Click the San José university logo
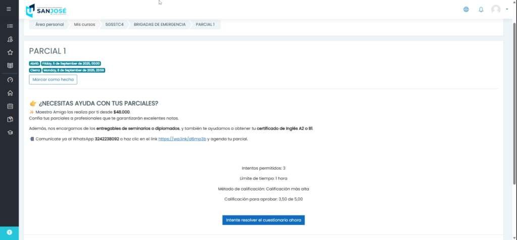 coord(46,10)
